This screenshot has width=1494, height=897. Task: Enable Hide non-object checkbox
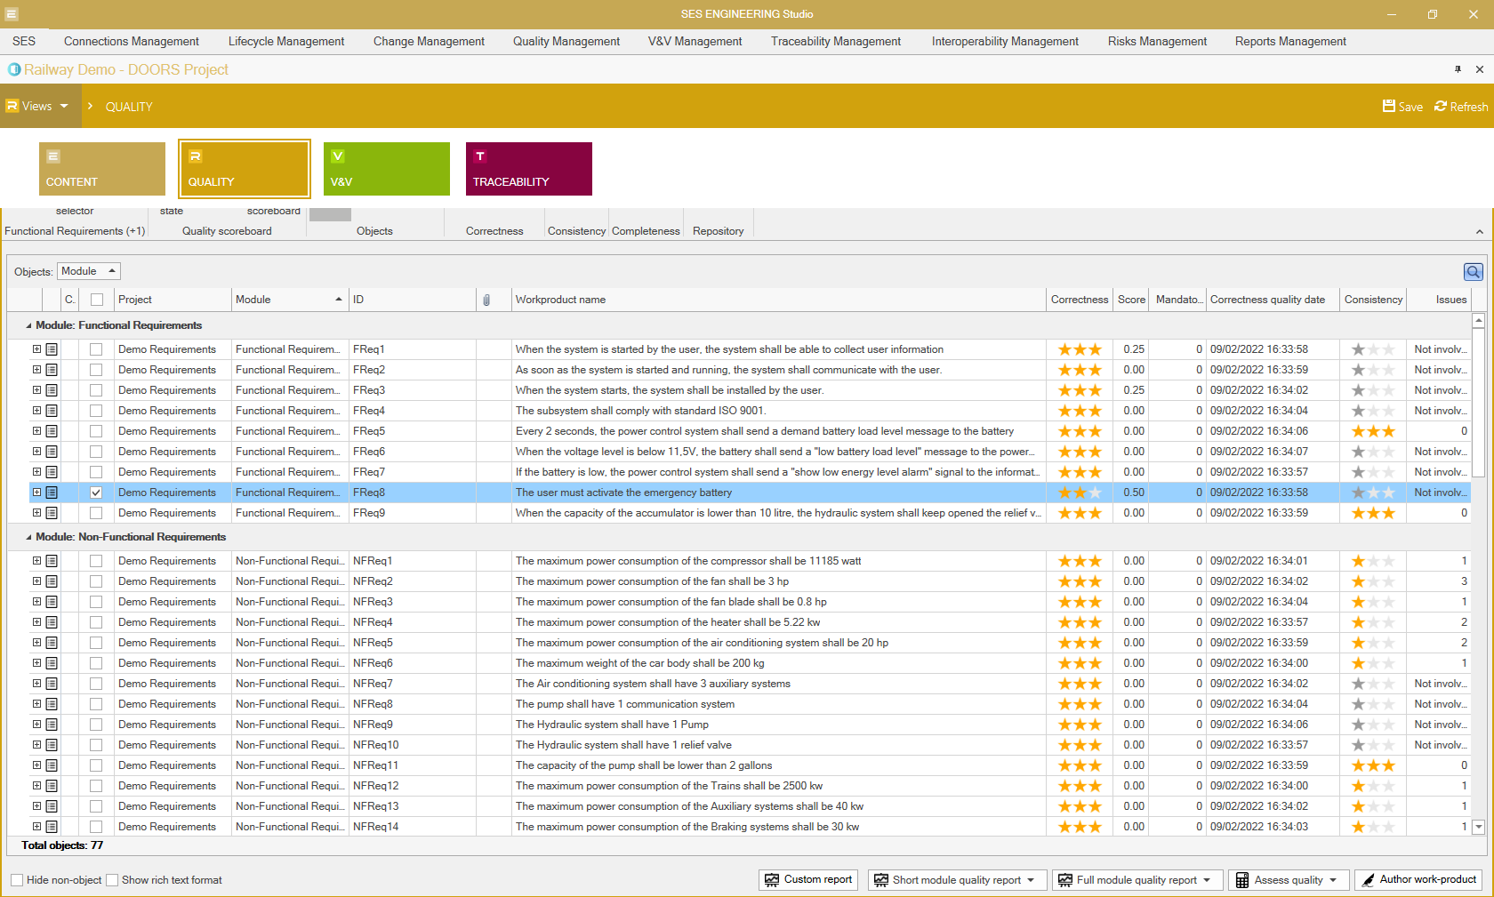(17, 880)
